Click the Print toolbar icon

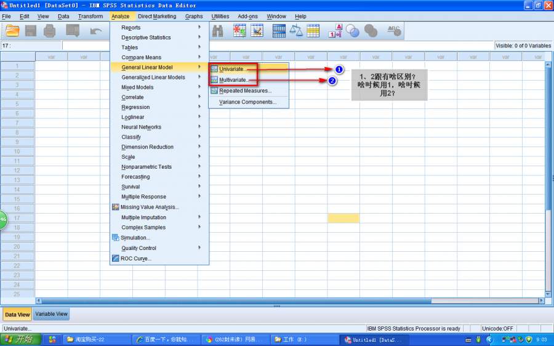[49, 31]
